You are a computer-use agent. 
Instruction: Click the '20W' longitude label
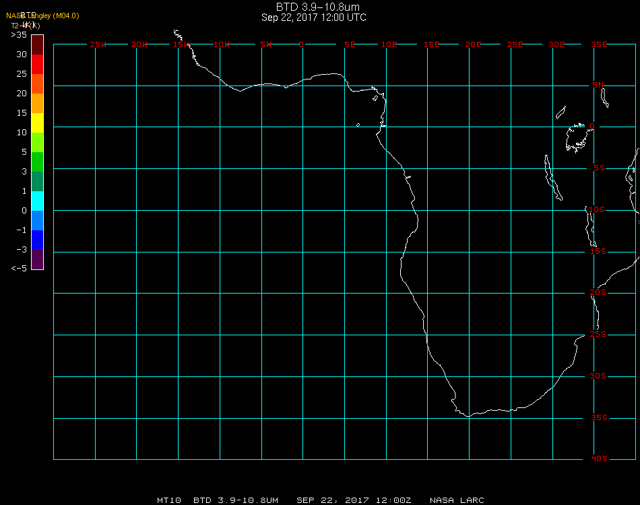tap(139, 44)
